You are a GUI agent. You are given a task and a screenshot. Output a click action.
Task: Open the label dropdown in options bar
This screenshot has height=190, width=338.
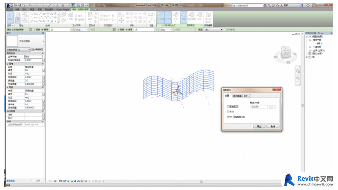[x=213, y=30]
